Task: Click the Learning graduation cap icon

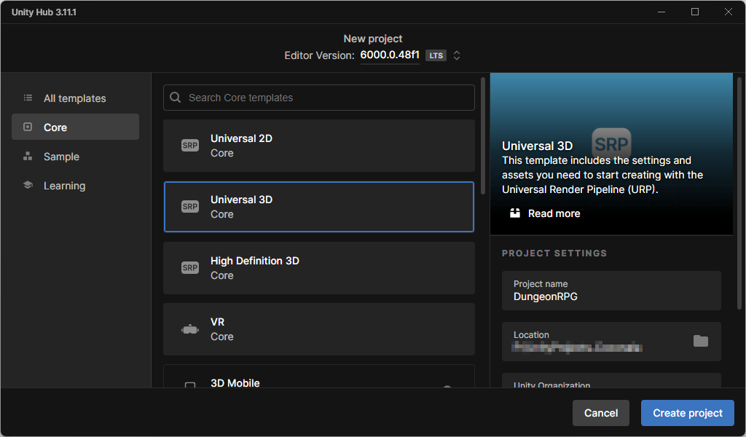Action: pyautogui.click(x=28, y=186)
